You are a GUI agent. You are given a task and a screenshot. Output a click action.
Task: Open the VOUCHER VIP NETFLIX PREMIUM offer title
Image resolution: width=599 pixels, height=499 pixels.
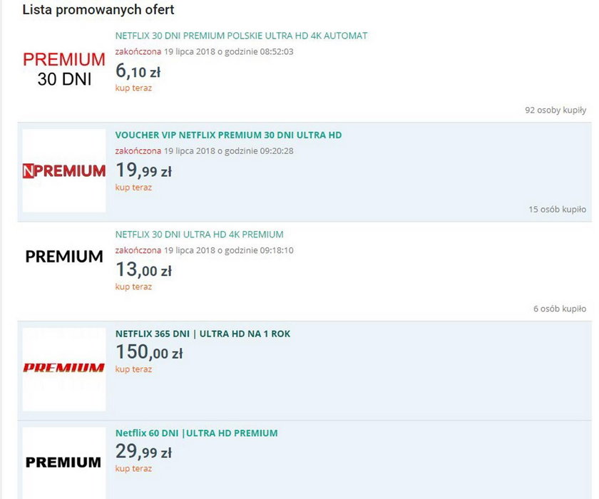click(x=228, y=135)
